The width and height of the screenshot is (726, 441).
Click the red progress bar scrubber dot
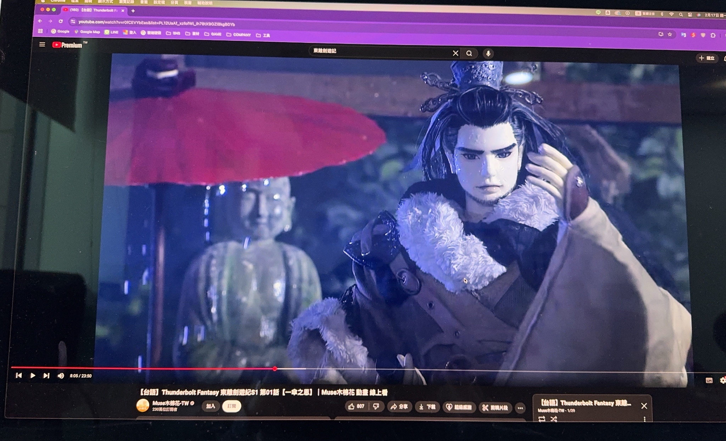pos(275,369)
